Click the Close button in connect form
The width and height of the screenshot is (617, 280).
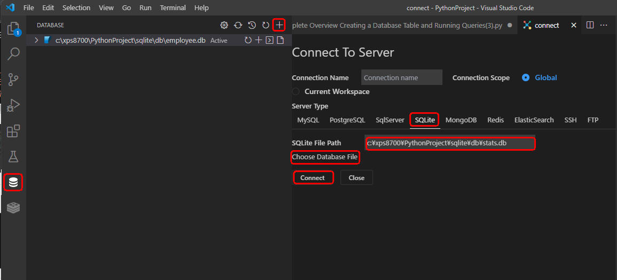click(357, 177)
